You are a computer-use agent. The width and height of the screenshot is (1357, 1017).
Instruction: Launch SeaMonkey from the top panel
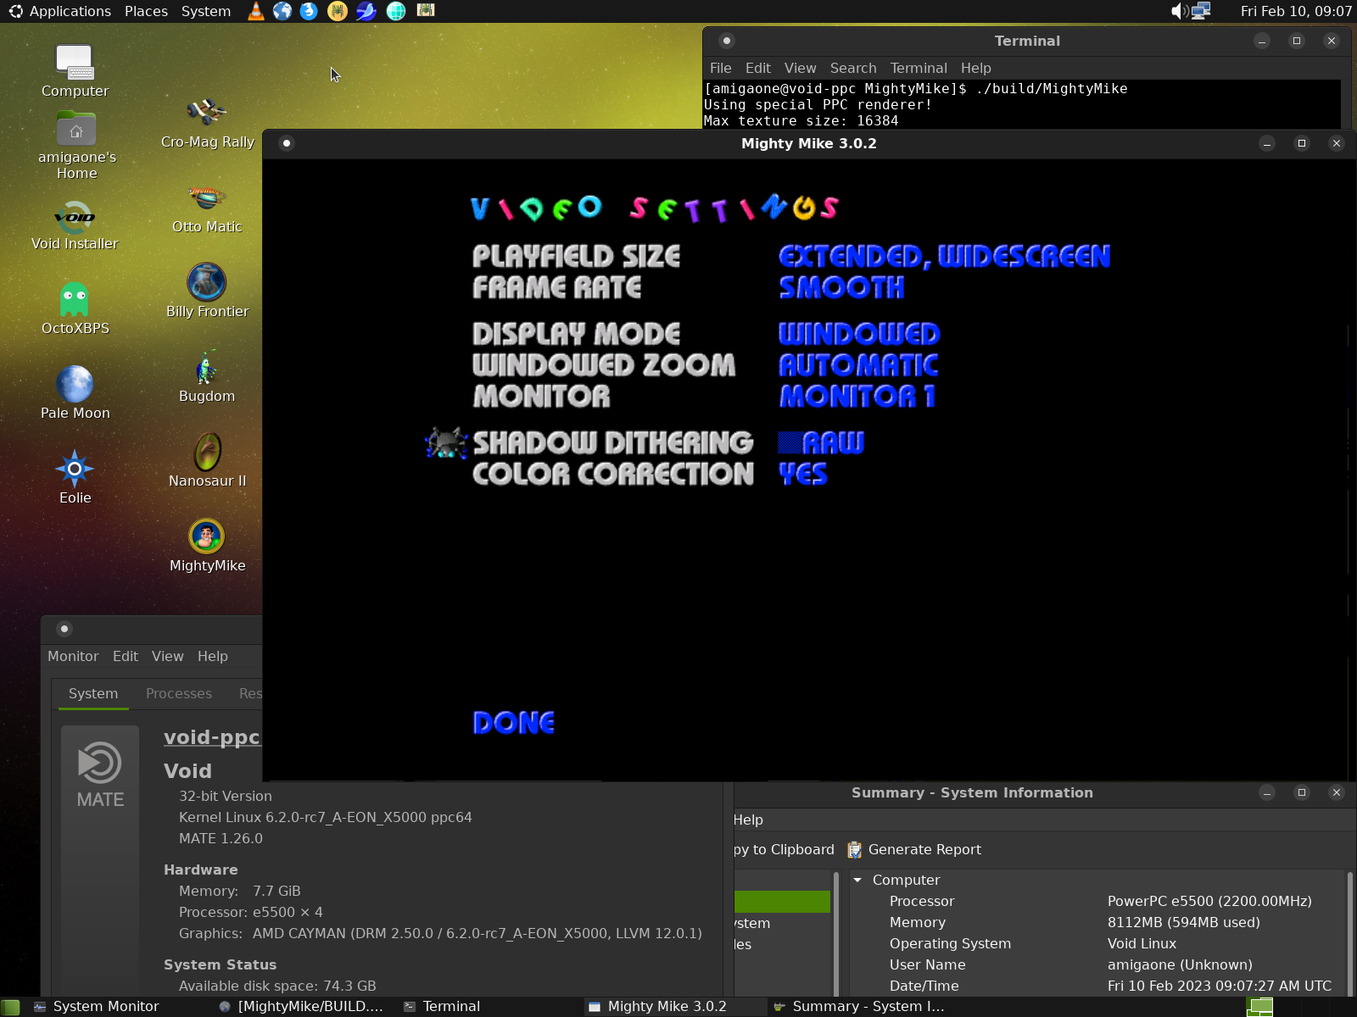click(x=365, y=11)
